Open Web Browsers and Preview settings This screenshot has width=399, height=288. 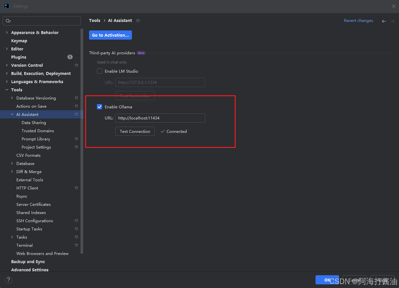click(43, 253)
